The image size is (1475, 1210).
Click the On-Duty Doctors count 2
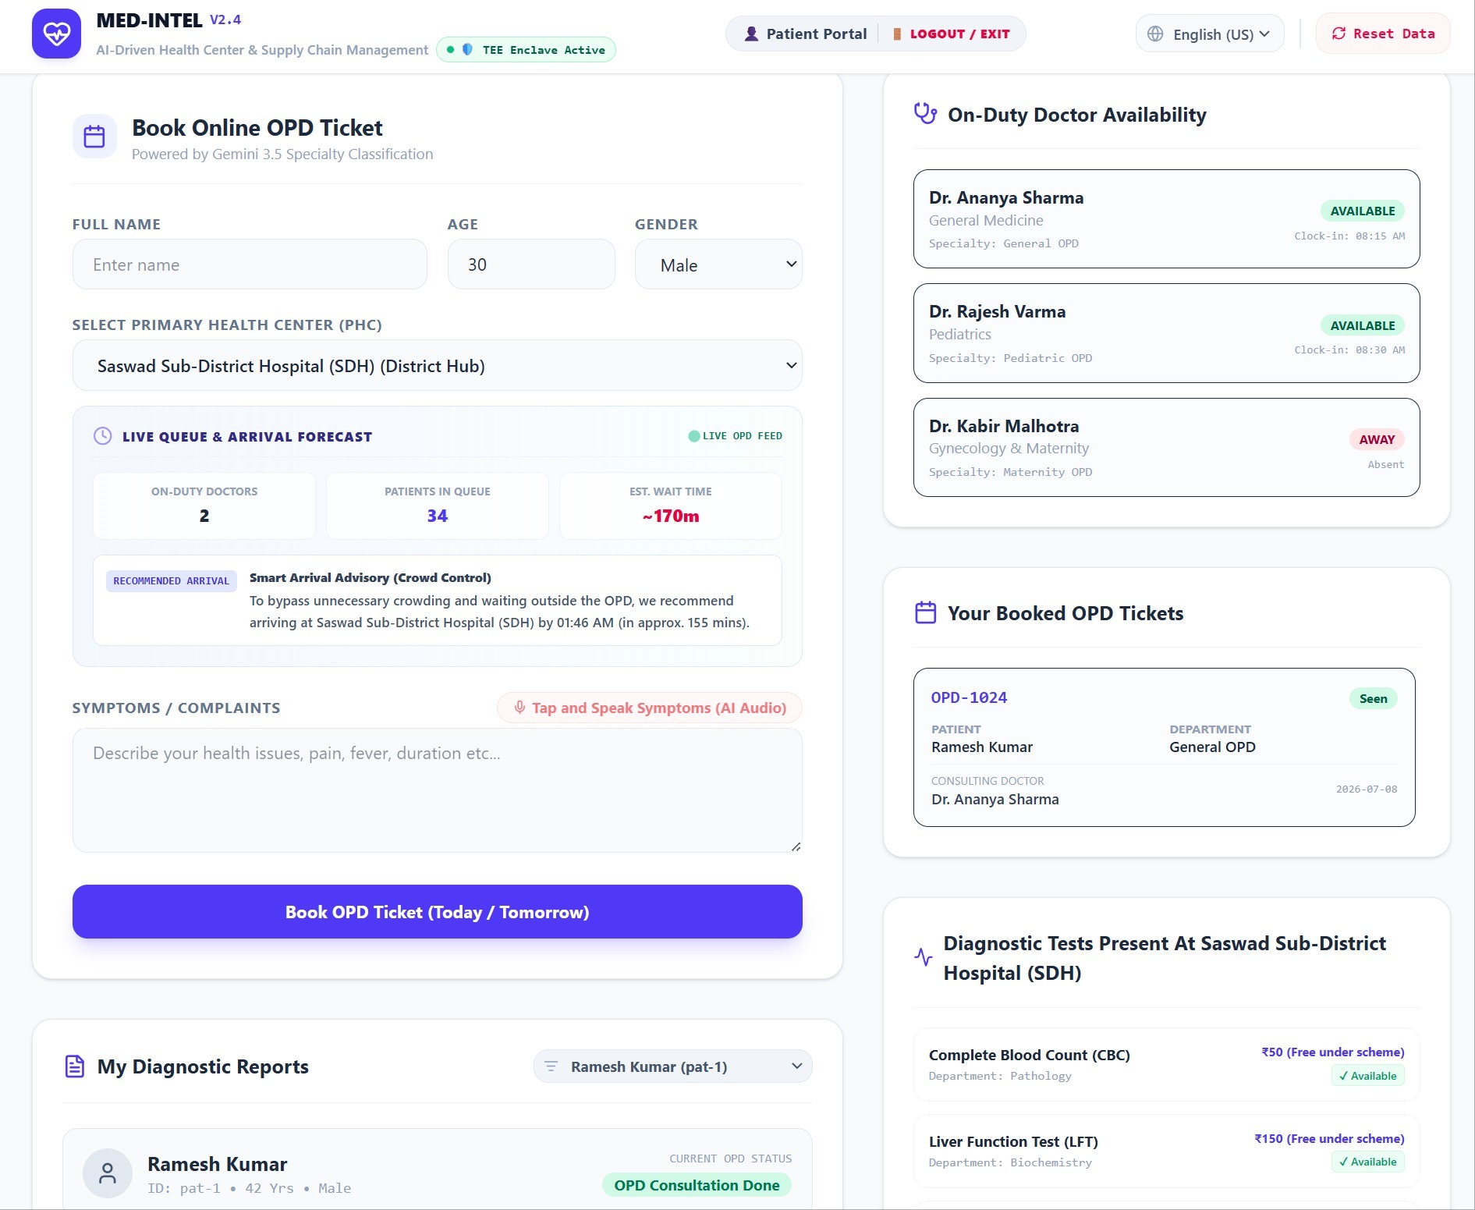pyautogui.click(x=204, y=516)
